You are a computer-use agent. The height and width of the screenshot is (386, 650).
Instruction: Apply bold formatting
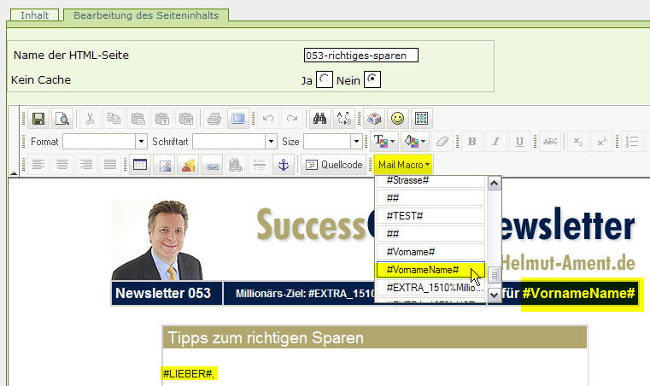tap(471, 142)
